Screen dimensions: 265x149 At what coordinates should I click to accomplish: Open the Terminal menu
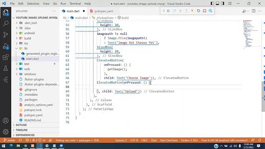pos(75,4)
